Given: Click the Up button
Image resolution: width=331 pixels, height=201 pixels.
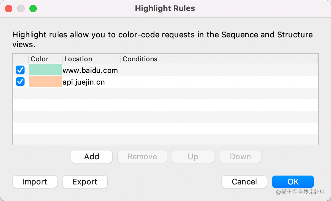Looking at the screenshot, I should pyautogui.click(x=193, y=157).
